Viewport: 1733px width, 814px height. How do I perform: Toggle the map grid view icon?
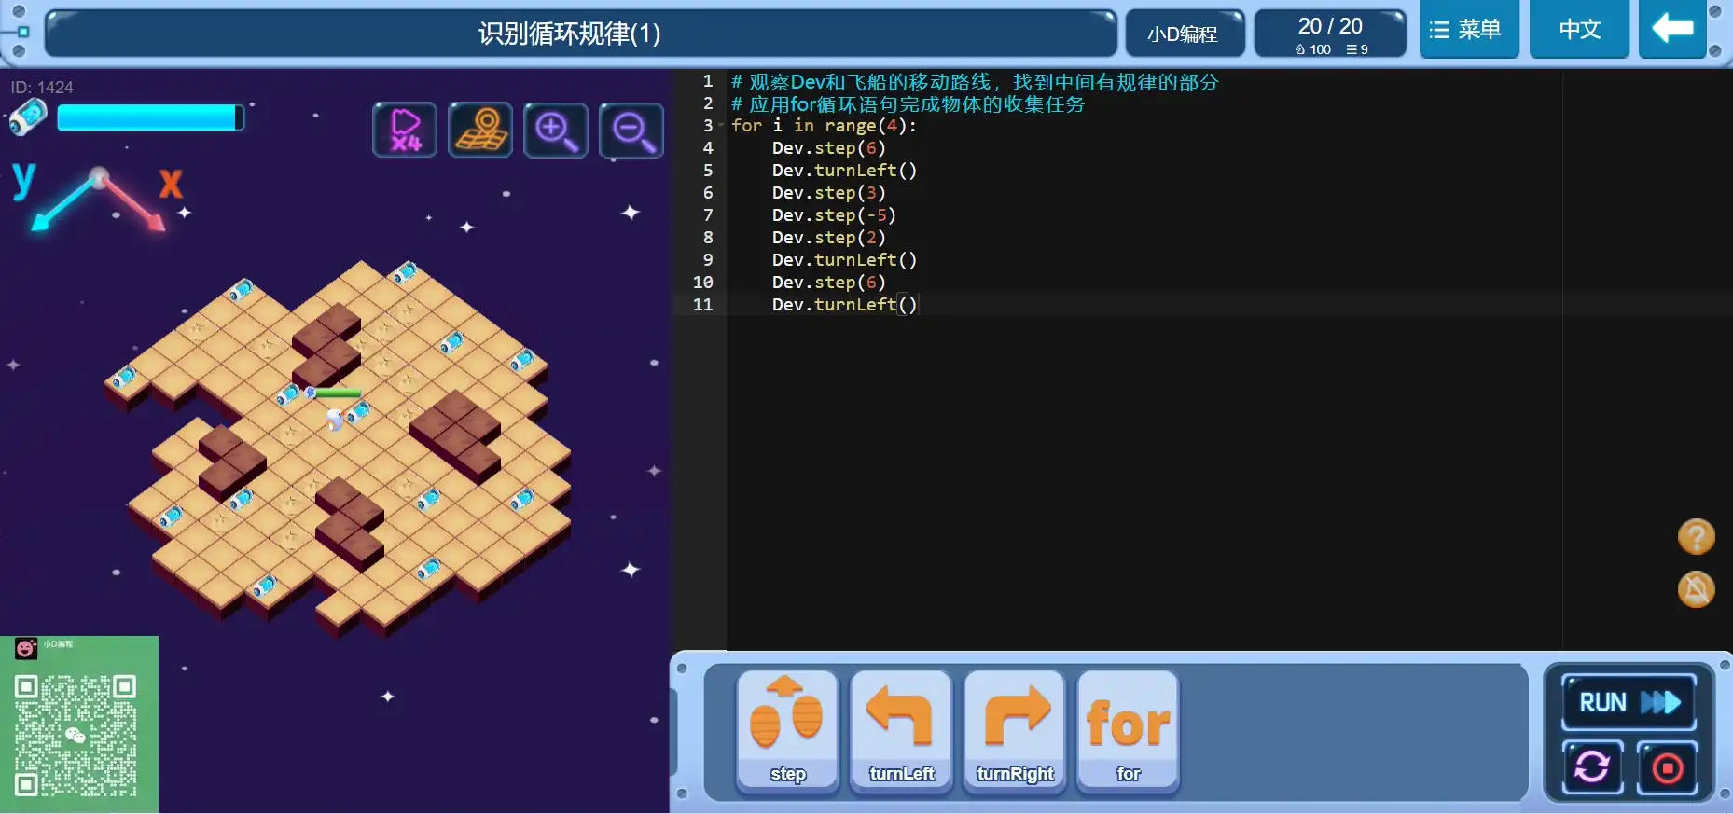pos(480,130)
